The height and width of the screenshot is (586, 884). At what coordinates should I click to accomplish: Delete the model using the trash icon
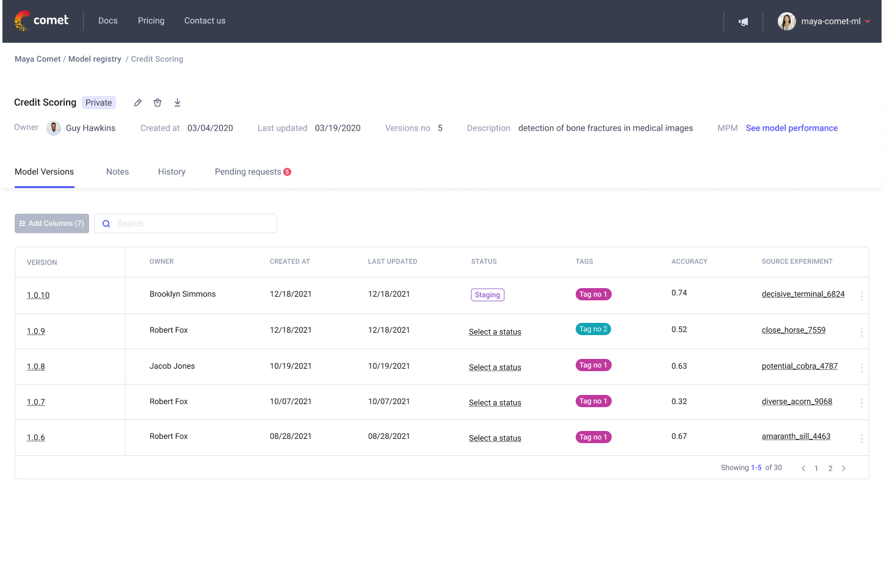(158, 102)
